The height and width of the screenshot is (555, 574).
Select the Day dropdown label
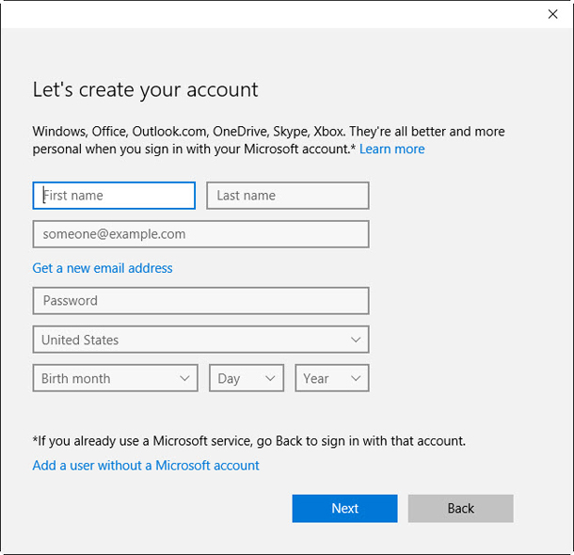(230, 378)
